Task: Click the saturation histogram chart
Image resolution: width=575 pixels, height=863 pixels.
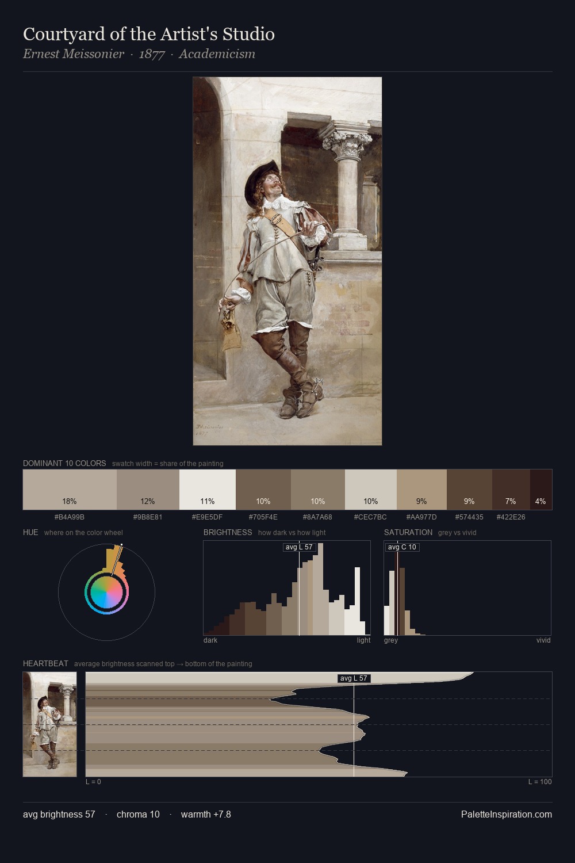Action: 467,588
